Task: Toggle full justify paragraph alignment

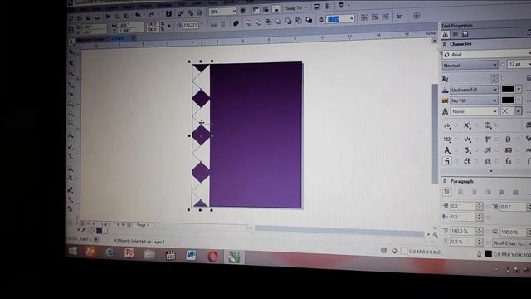Action: pos(501,192)
